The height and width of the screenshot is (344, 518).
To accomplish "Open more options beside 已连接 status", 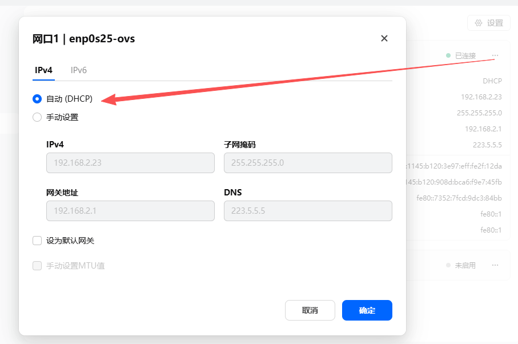I will click(495, 55).
